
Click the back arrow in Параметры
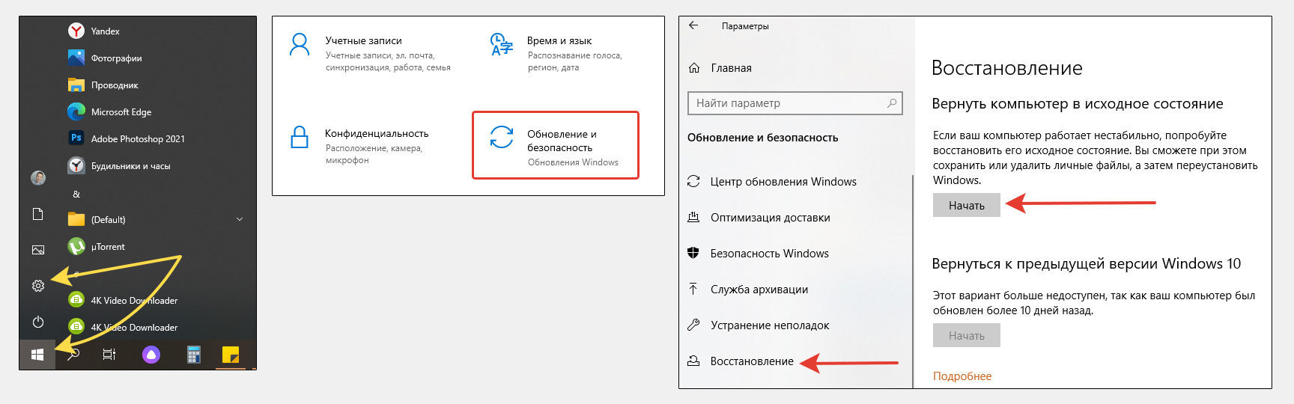point(693,25)
